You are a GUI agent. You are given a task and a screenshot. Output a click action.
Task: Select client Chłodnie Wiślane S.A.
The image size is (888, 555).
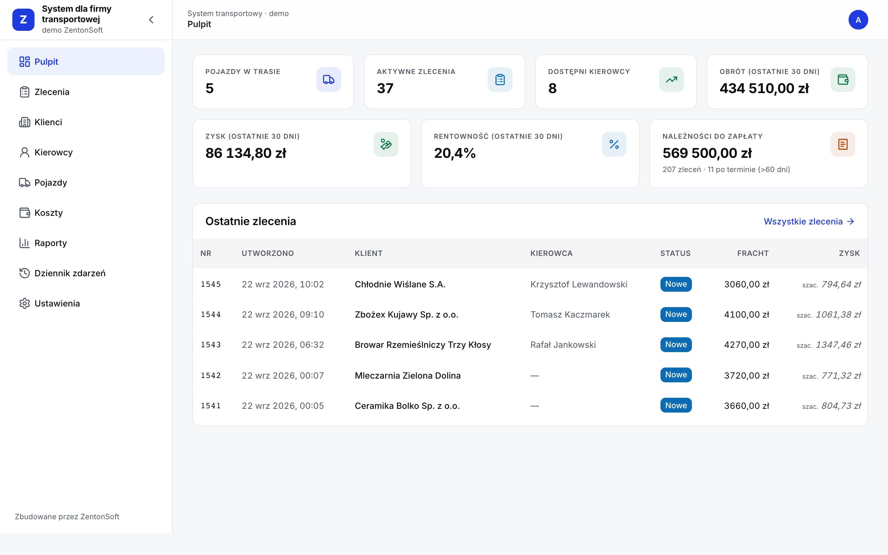(400, 285)
